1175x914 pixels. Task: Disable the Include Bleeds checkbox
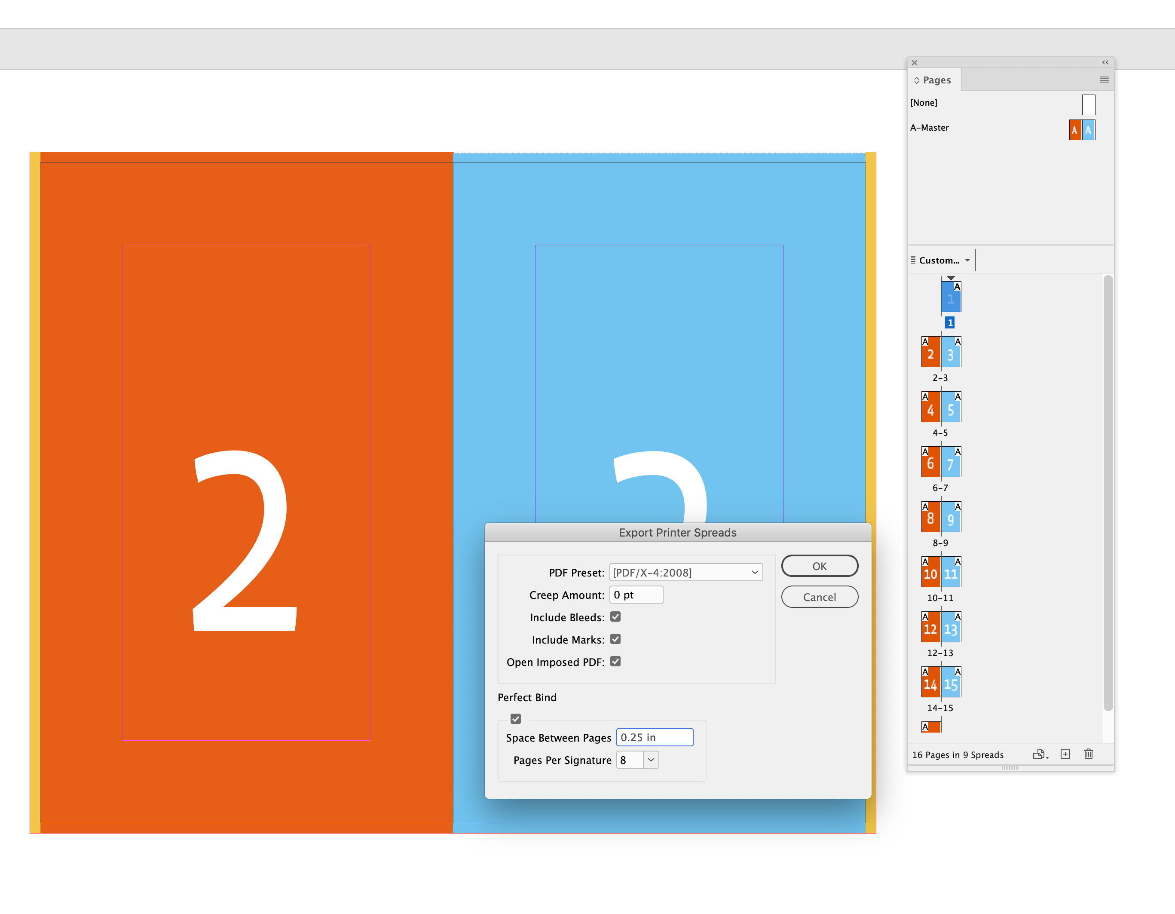(615, 617)
